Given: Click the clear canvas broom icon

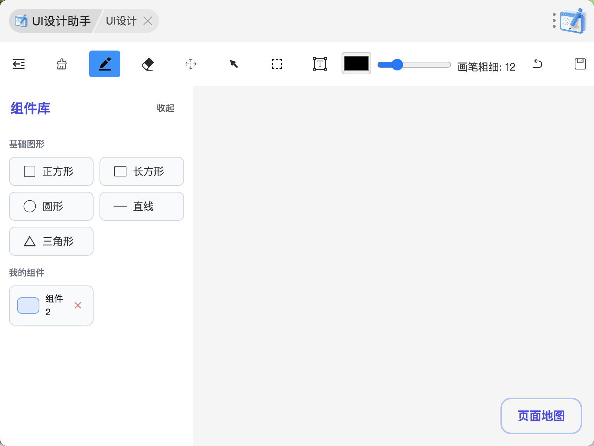Looking at the screenshot, I should (x=62, y=64).
